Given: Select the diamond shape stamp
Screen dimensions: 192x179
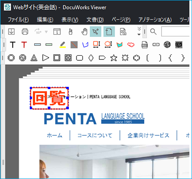Looking at the screenshot, I should [x=91, y=58].
